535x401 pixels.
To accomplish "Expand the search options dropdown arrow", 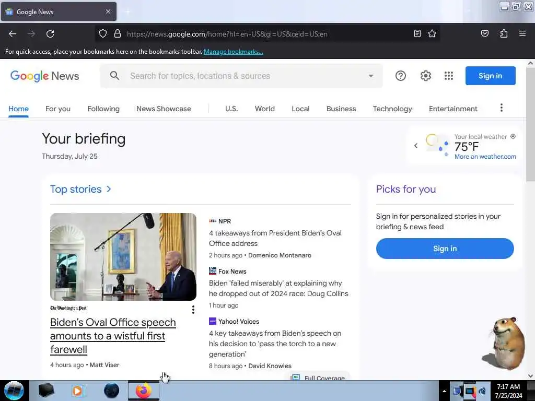I will tap(371, 76).
